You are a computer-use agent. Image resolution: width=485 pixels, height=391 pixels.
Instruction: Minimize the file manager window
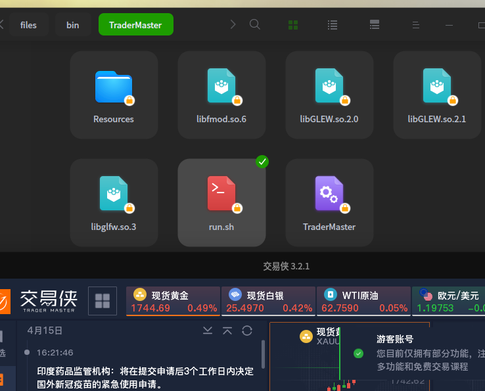coord(449,25)
